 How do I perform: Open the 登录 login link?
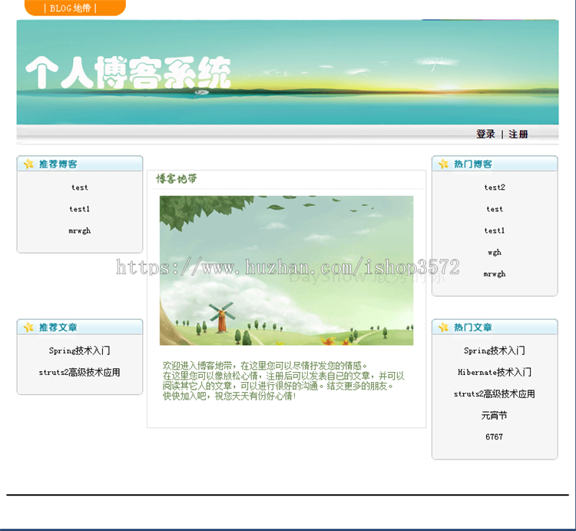coord(485,134)
